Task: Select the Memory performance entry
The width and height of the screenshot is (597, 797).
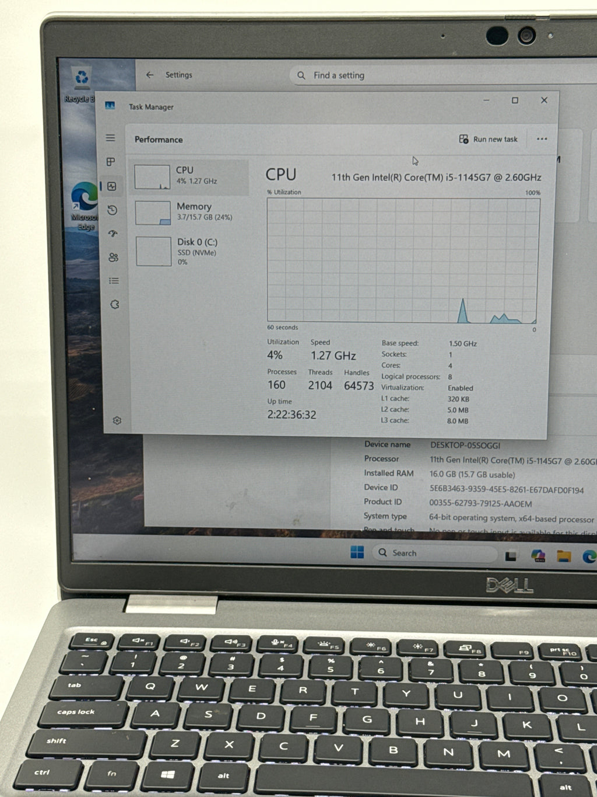Action: coord(190,213)
